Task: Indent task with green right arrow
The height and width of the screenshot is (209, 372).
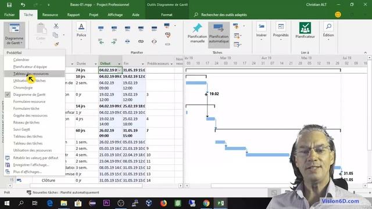Action: click(x=114, y=42)
